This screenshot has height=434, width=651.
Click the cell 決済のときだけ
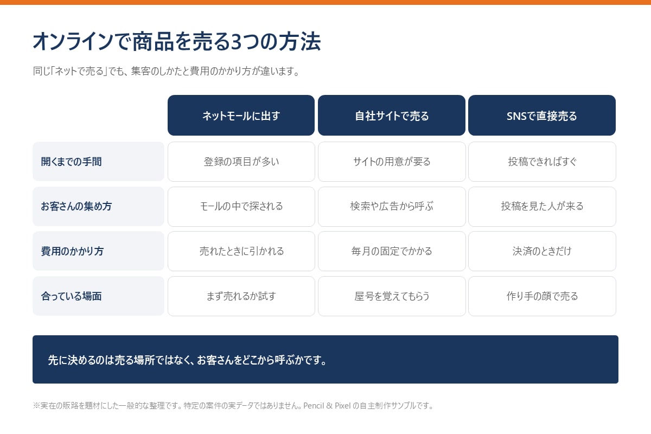(542, 251)
